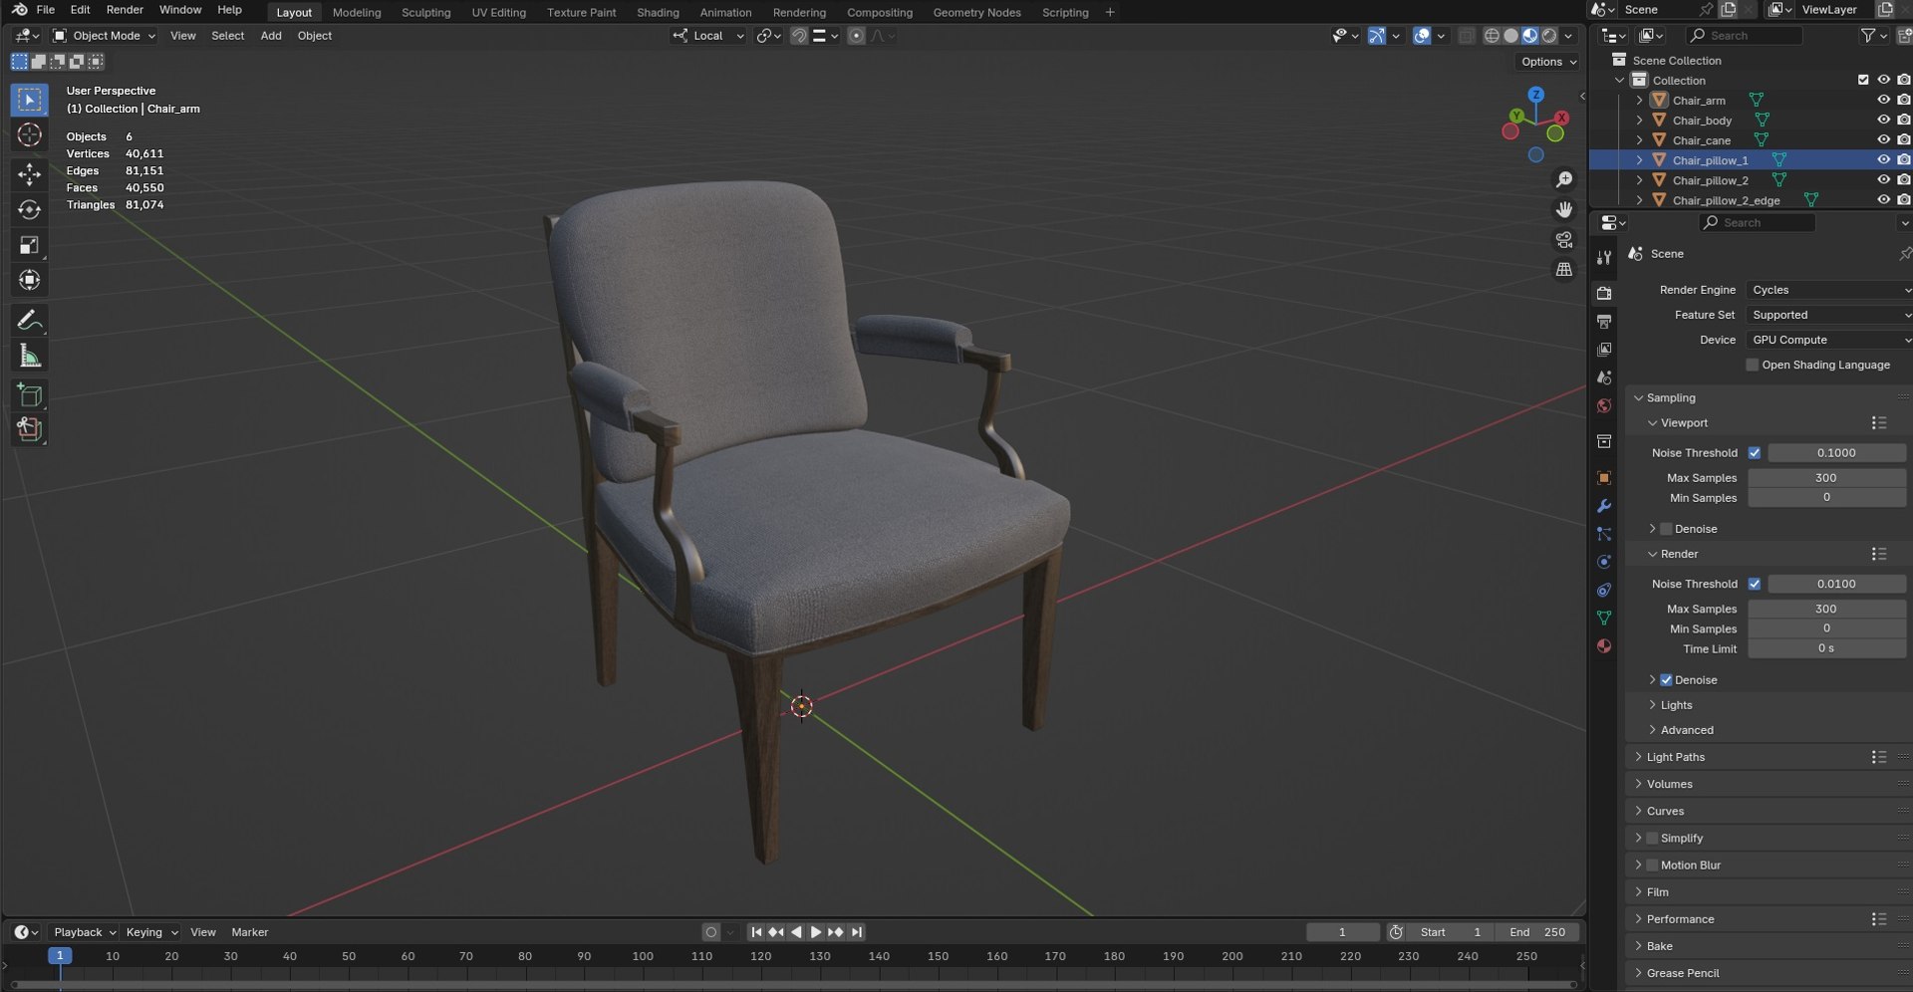Expand the Chair_cane tree item
This screenshot has height=992, width=1913.
(x=1639, y=140)
